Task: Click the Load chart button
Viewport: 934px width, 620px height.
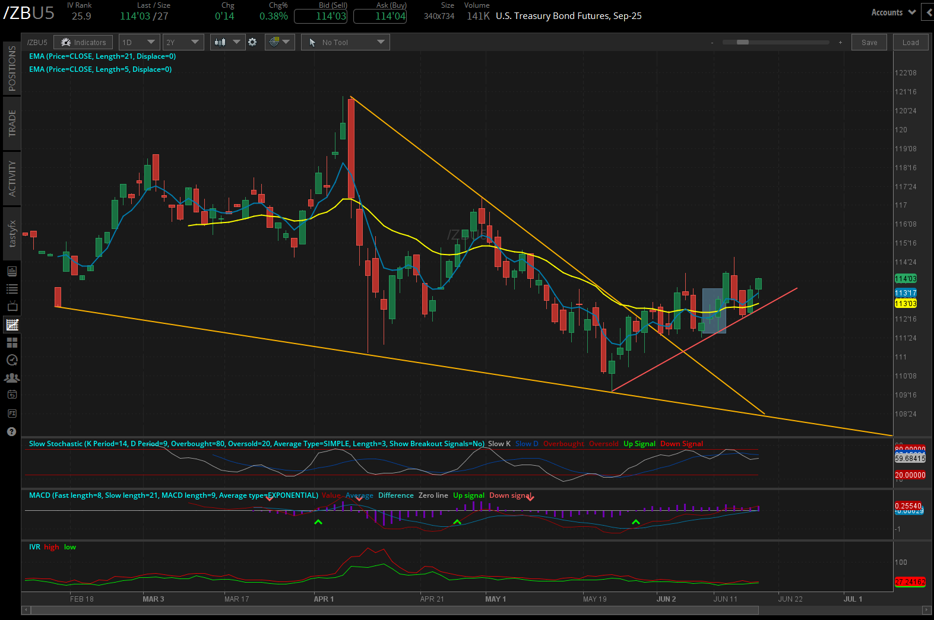Action: pos(910,42)
